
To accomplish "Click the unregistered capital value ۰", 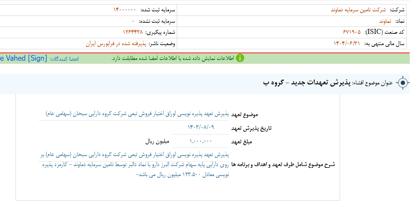I will pyautogui.click(x=133, y=21).
